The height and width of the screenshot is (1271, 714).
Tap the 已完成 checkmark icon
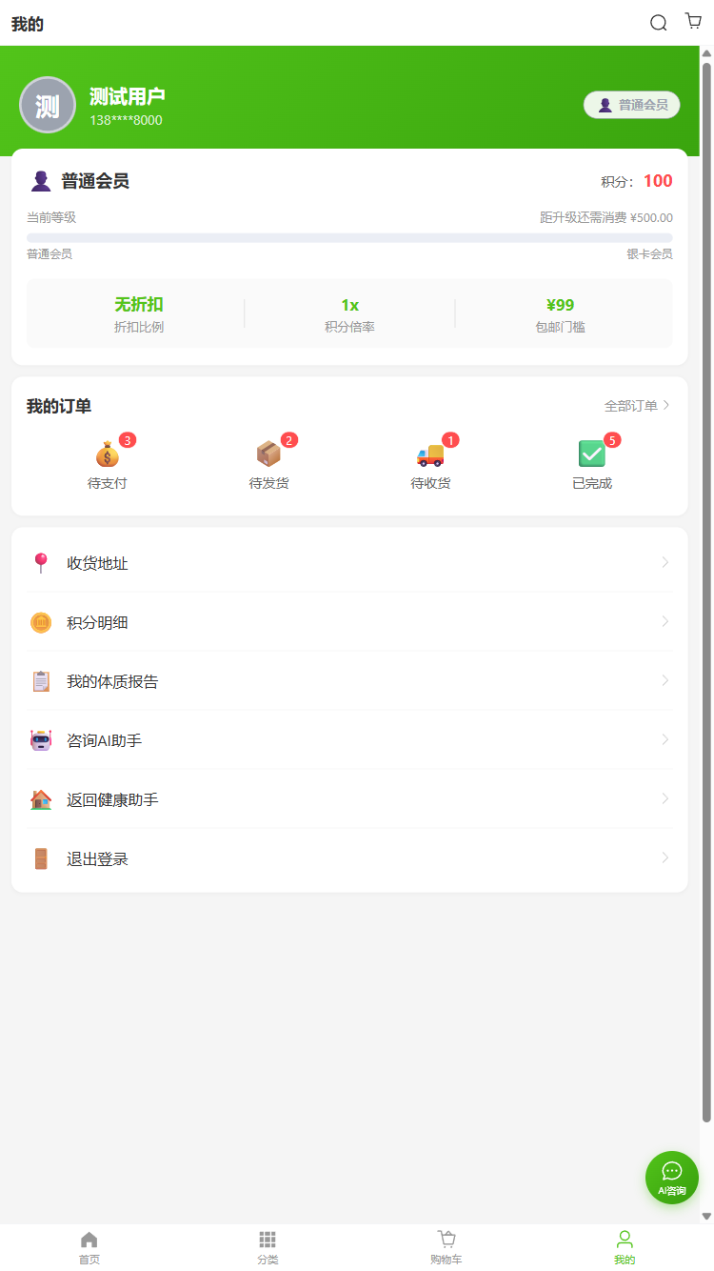[x=591, y=454]
